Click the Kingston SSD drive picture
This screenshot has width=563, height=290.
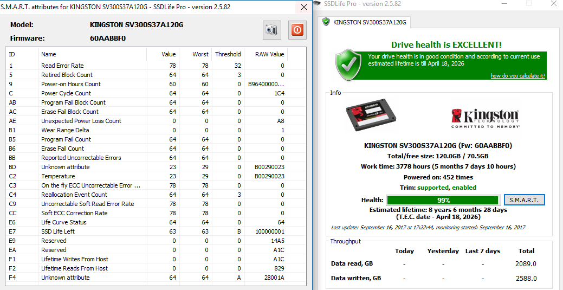click(x=372, y=115)
